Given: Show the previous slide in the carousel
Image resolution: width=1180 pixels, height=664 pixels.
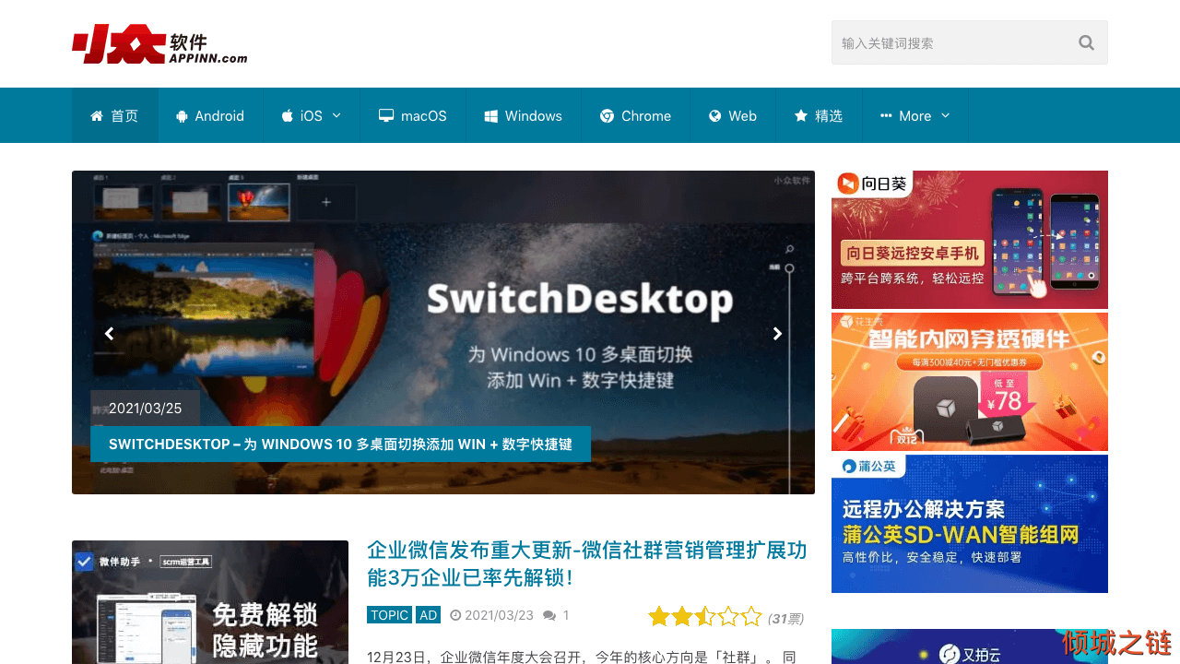Looking at the screenshot, I should tap(109, 334).
